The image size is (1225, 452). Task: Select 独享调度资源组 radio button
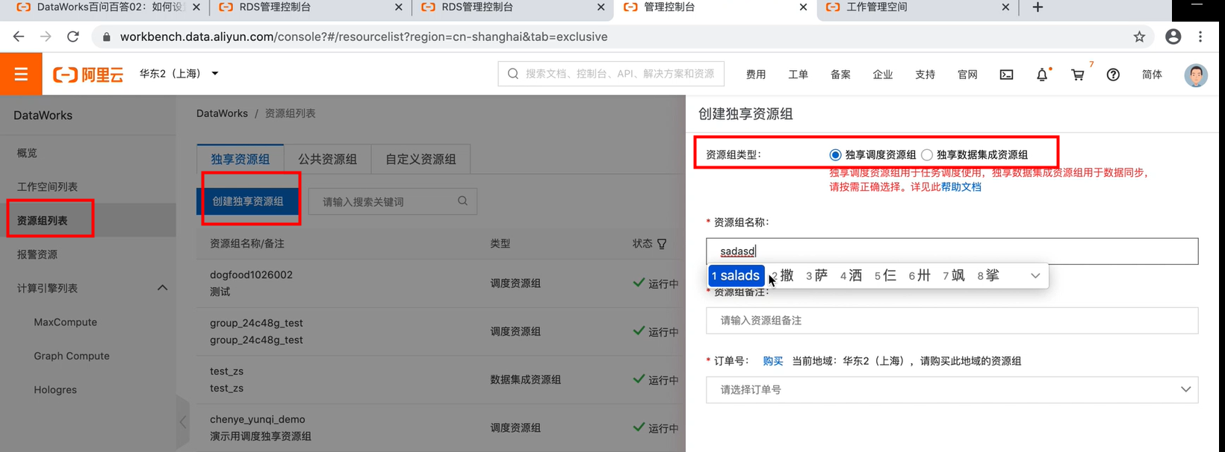835,155
